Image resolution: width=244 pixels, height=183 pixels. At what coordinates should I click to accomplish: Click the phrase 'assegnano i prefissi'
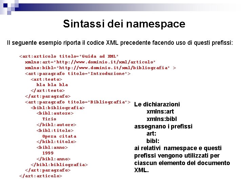[163, 126]
